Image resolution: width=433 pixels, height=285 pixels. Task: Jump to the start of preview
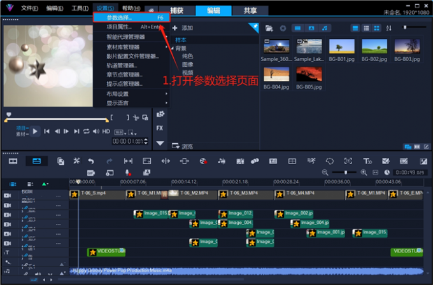(x=46, y=131)
